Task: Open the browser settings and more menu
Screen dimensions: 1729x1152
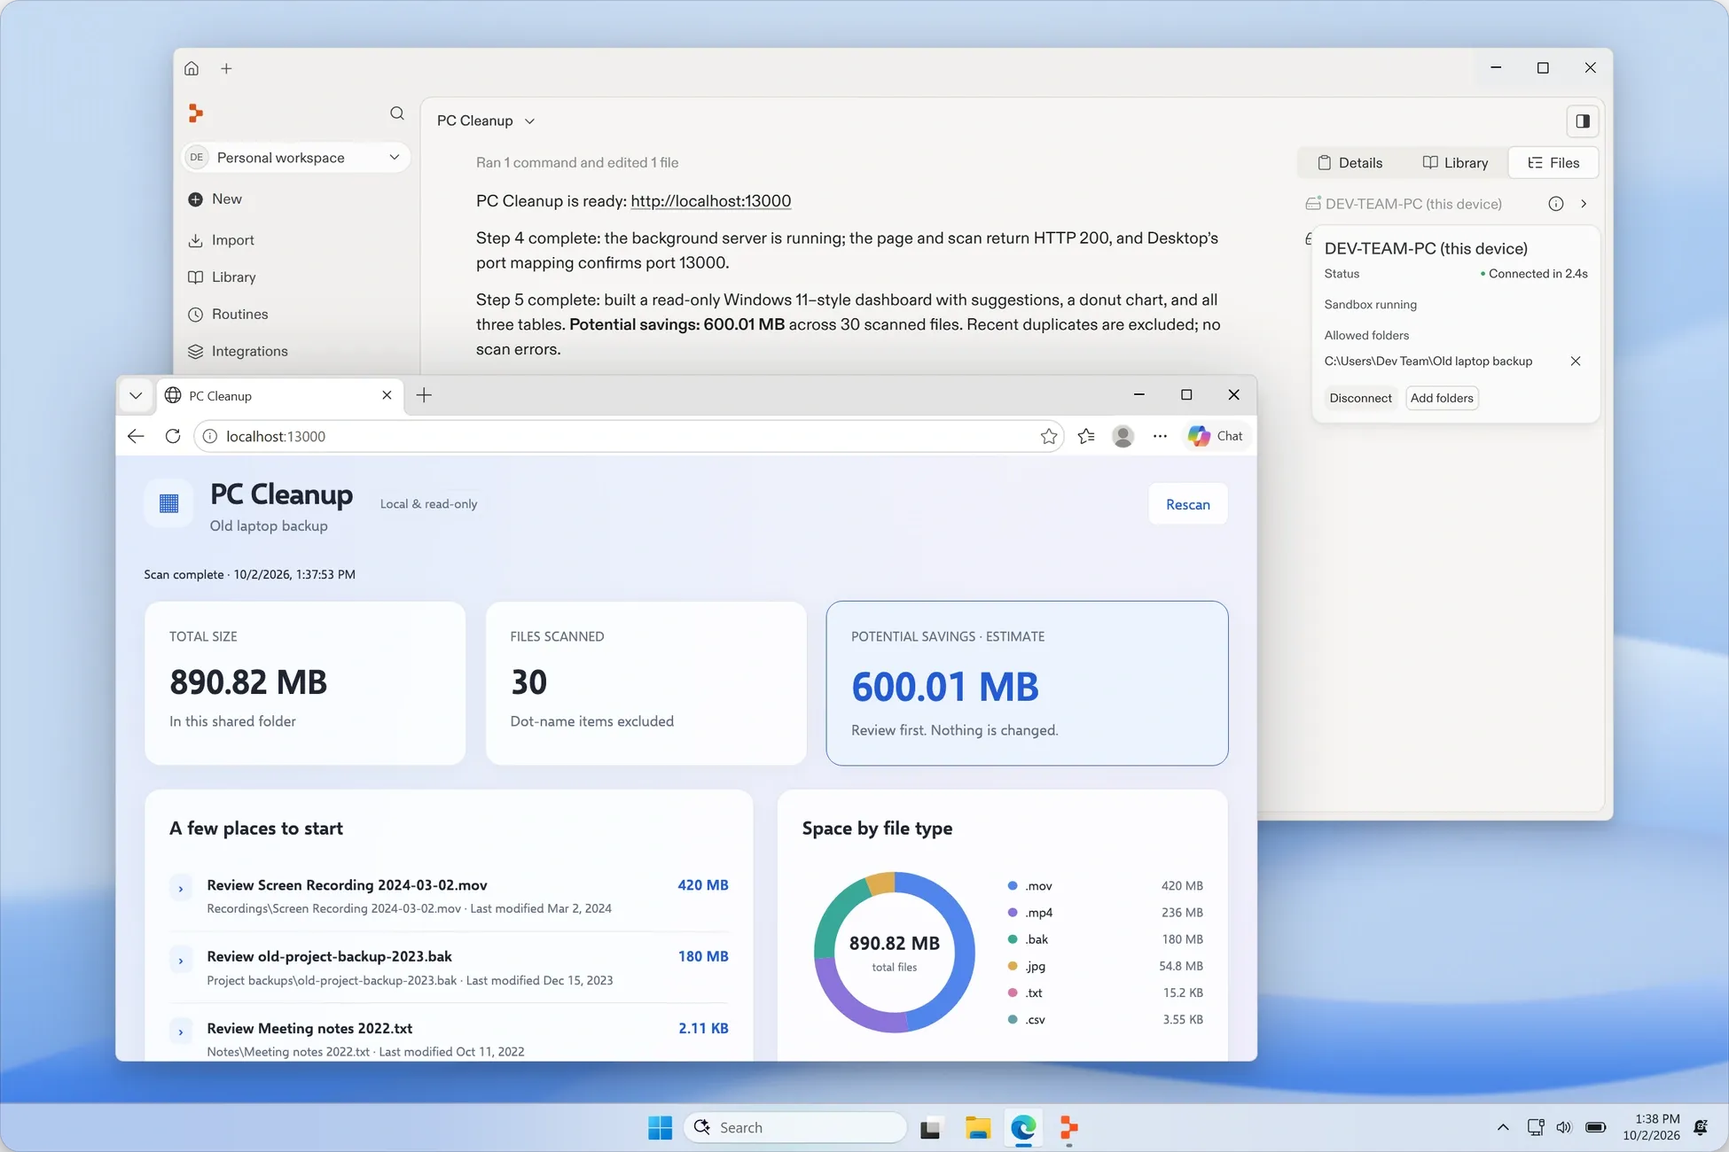Action: (1160, 436)
